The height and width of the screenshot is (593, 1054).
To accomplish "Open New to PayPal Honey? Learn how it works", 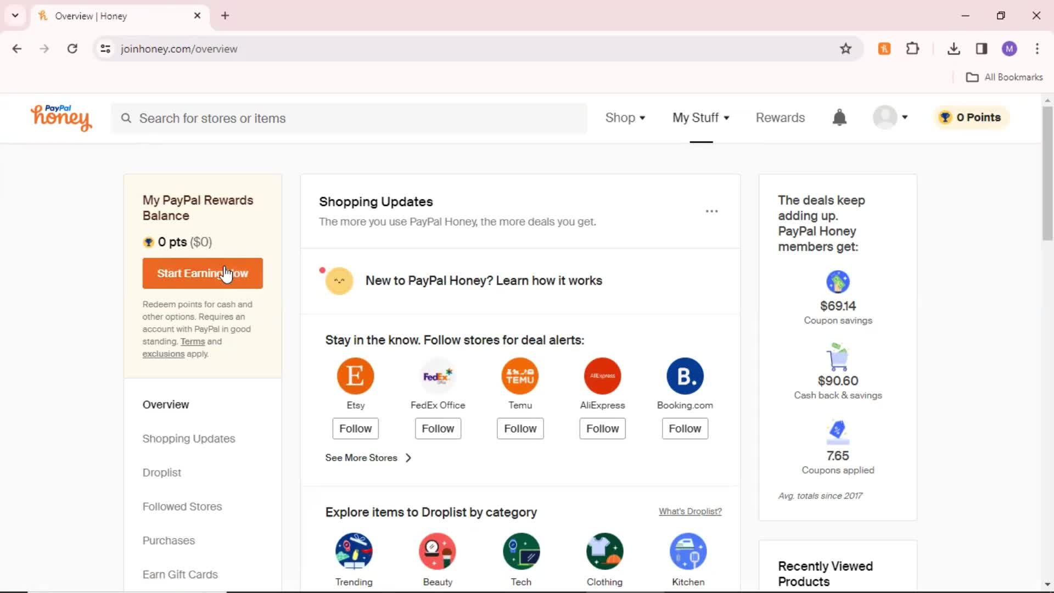I will (484, 281).
